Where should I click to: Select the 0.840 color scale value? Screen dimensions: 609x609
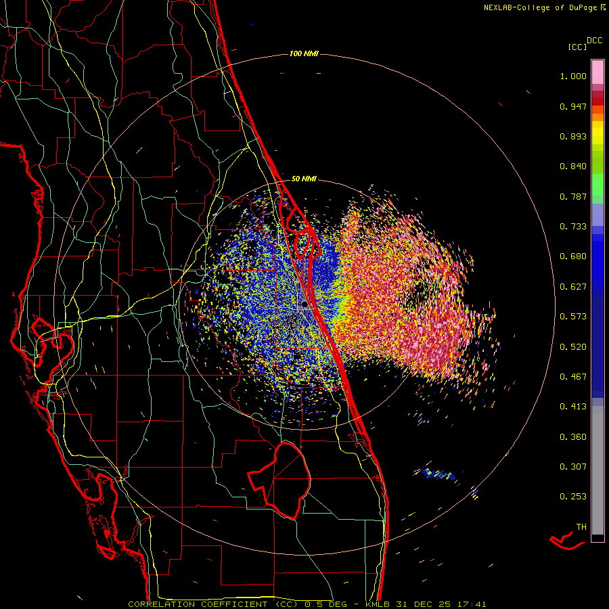(x=573, y=166)
